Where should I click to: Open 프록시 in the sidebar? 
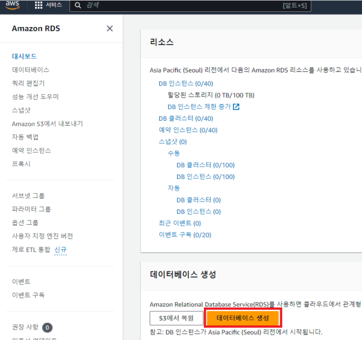tap(21, 164)
